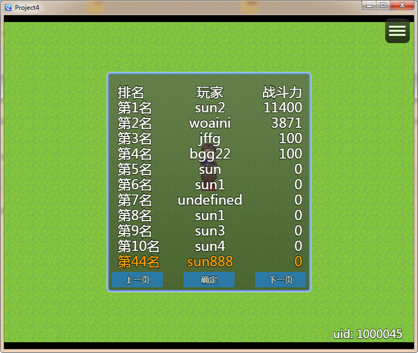Confirm with the 确定 button
418x353 pixels.
[209, 280]
